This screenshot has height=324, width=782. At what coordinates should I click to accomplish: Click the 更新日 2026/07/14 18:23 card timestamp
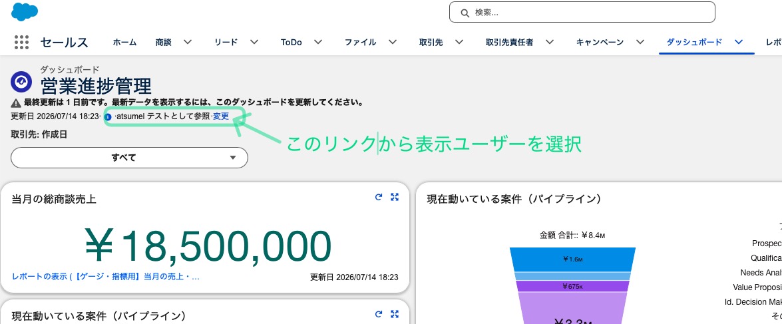[354, 277]
